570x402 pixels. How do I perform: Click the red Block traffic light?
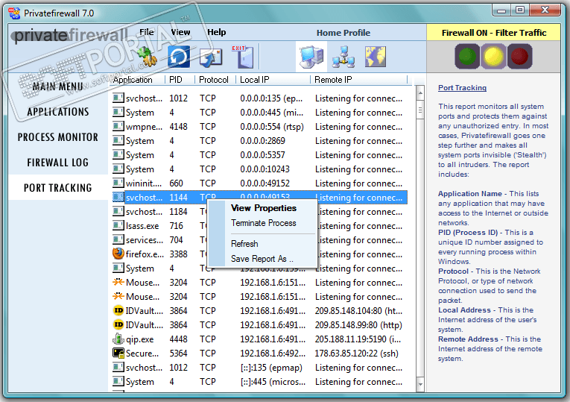(519, 57)
